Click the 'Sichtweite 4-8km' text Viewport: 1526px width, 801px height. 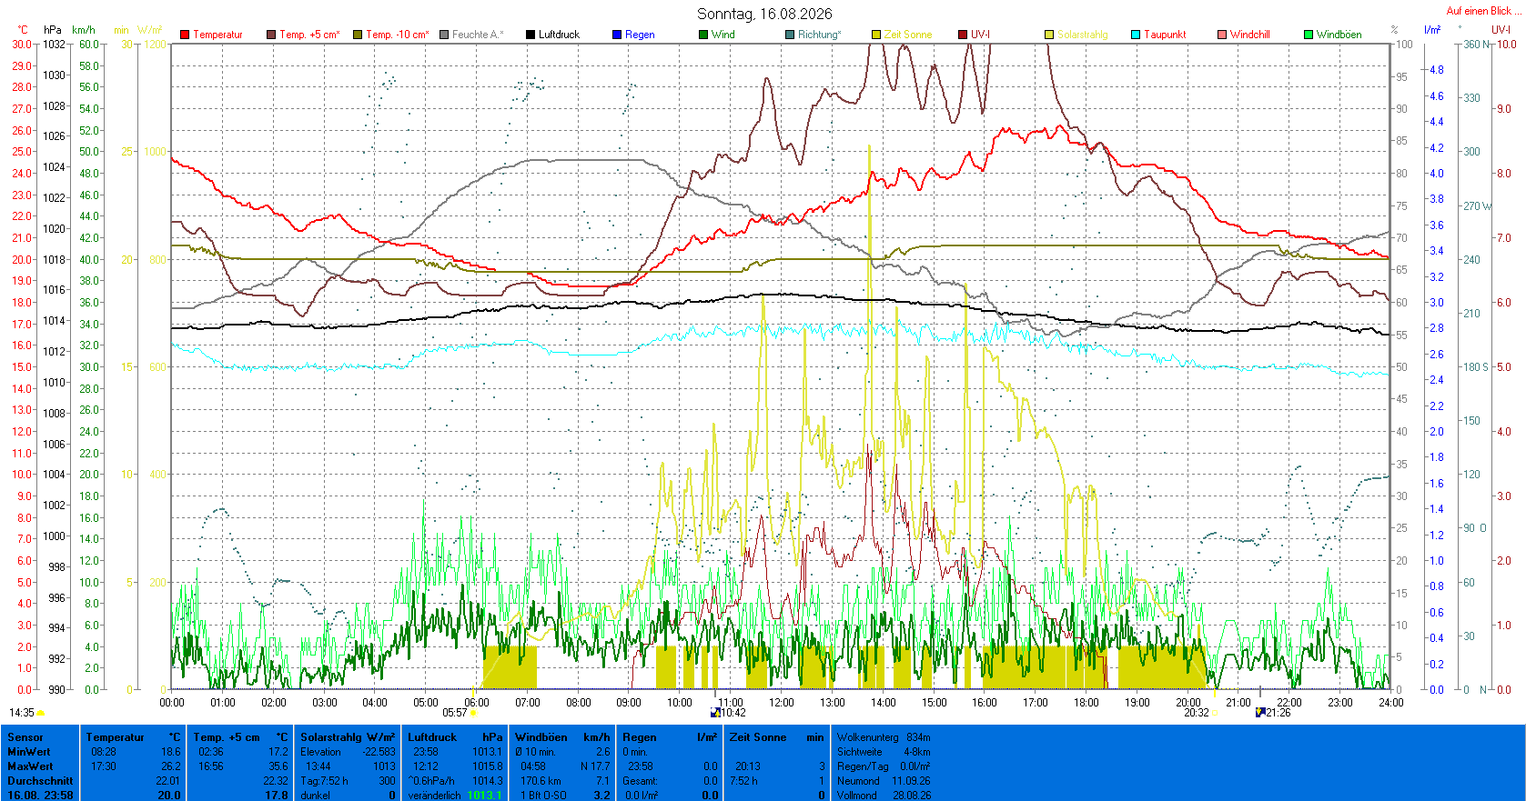point(884,752)
